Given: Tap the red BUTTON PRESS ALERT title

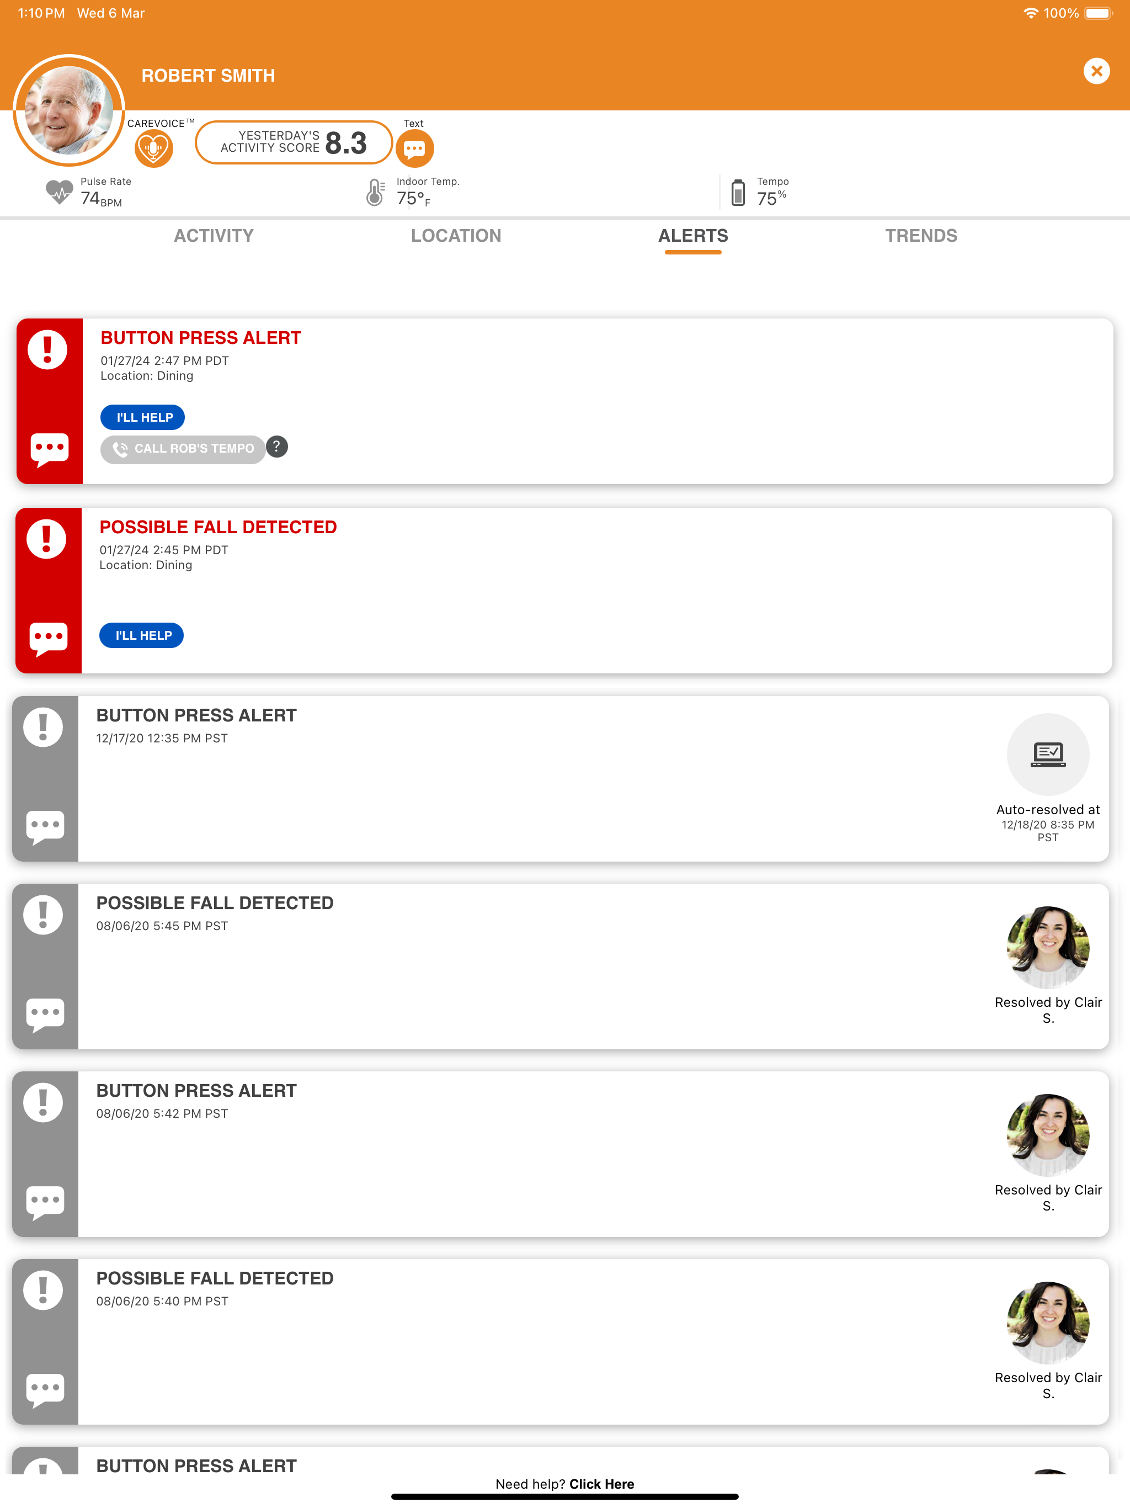Looking at the screenshot, I should click(200, 338).
